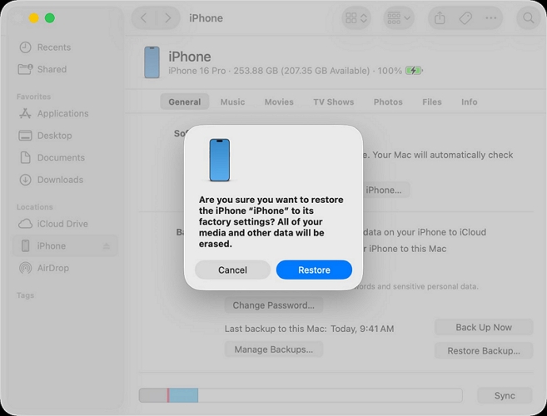Open the group-by options dropdown
This screenshot has width=547, height=416.
(399, 17)
